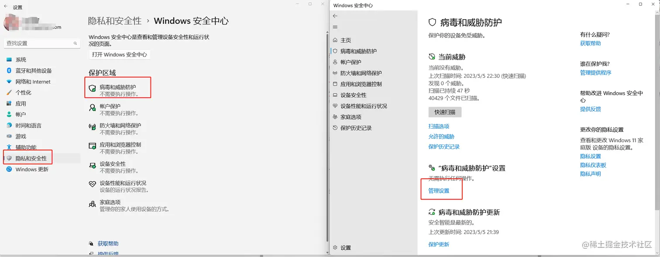Click the 保护历史记录 clock icon in Security sidebar

tap(335, 128)
